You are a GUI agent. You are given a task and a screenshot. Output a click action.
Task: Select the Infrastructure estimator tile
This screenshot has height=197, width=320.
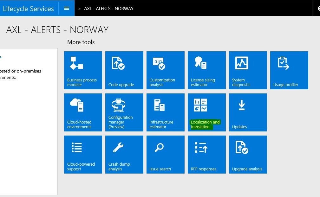(166, 112)
